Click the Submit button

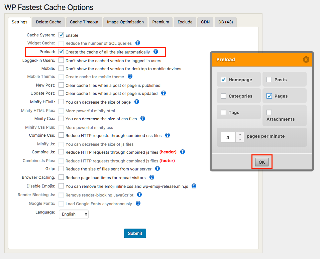[x=135, y=233]
